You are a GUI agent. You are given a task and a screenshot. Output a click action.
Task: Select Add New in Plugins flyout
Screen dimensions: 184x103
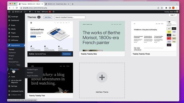coord(30,73)
